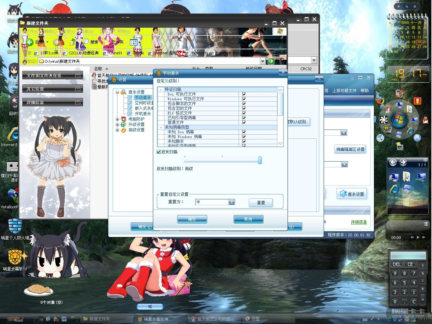Uncheck the 普通文件 checkbox
This screenshot has height=324, width=432.
point(244,123)
